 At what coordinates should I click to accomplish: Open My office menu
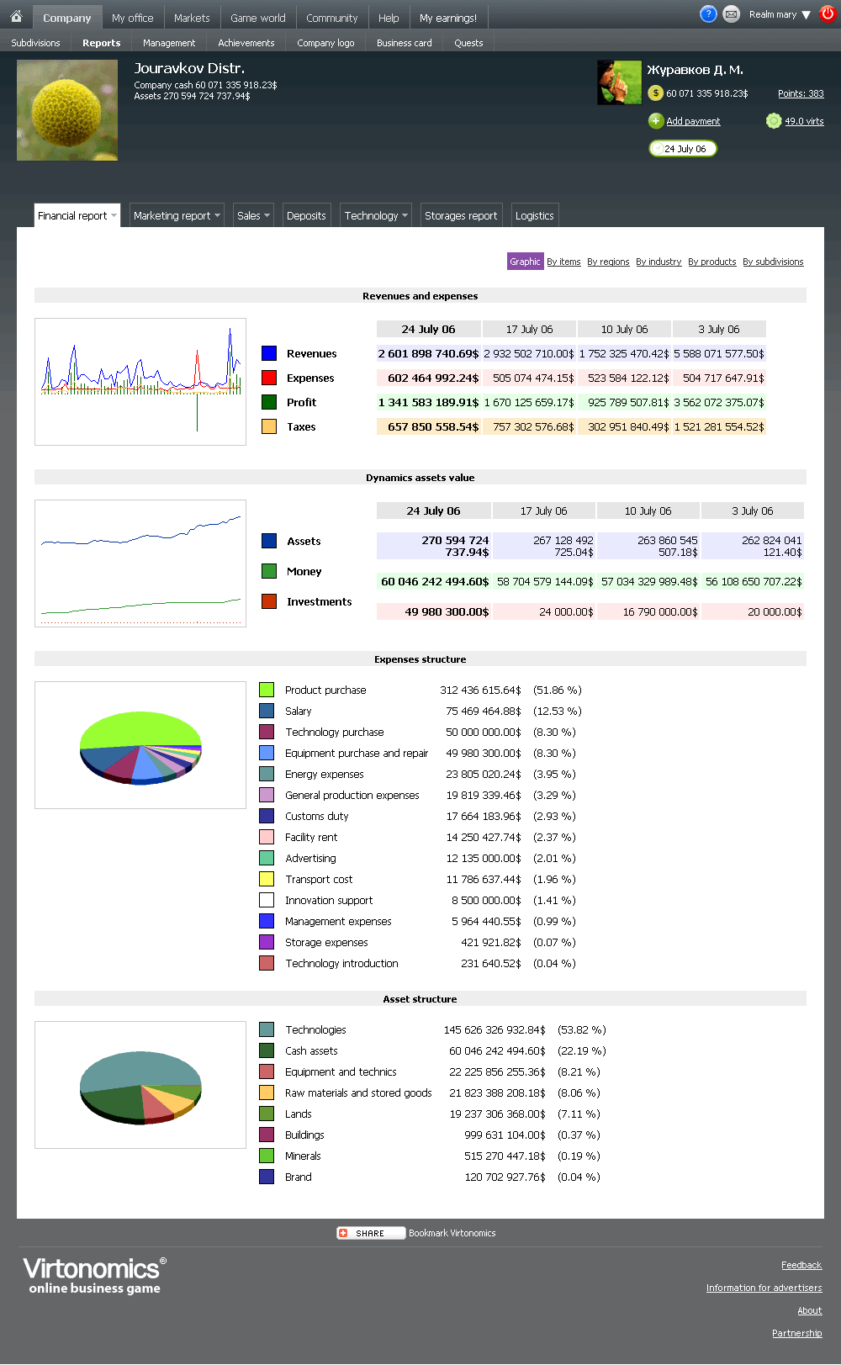pos(133,18)
